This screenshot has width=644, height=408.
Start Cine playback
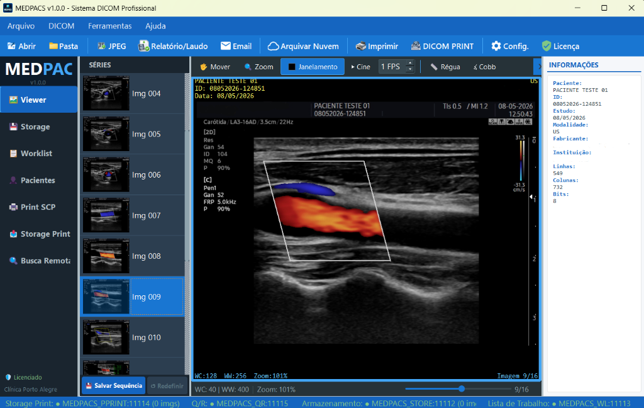click(x=360, y=67)
